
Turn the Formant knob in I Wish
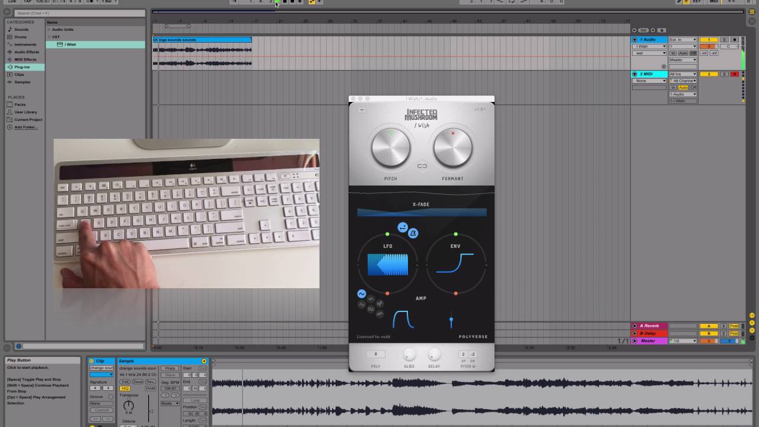coord(453,148)
